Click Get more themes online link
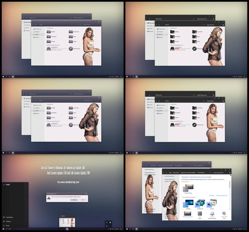Screen dimensions: 249x232 click(x=222, y=196)
